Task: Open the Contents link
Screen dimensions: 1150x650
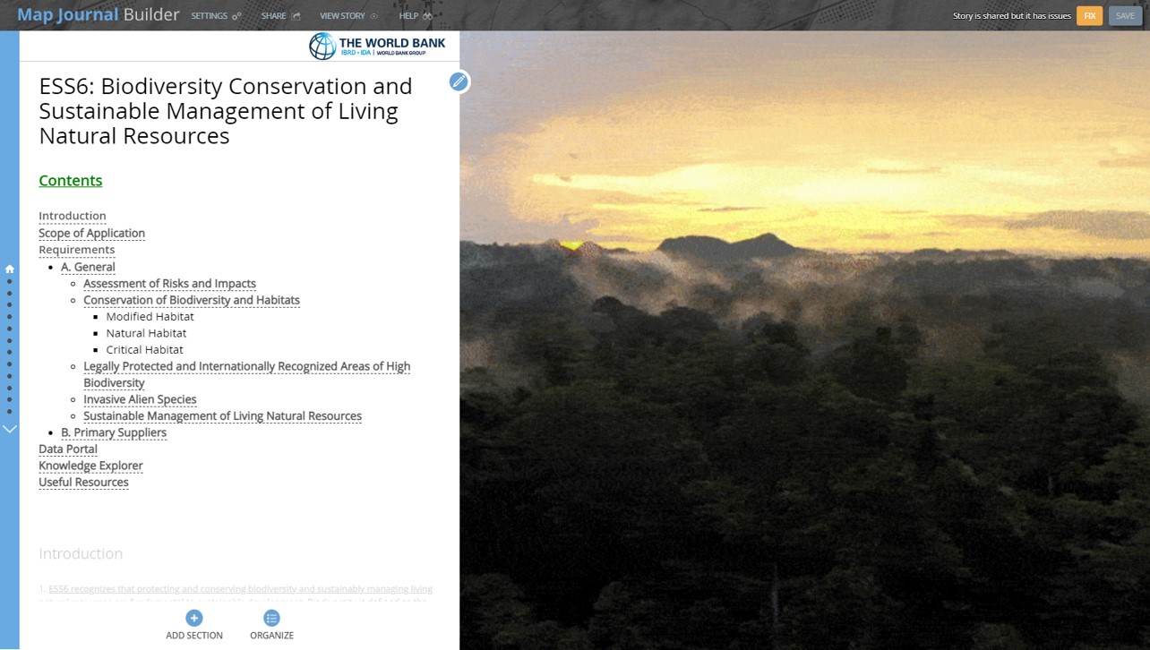Action: click(70, 180)
